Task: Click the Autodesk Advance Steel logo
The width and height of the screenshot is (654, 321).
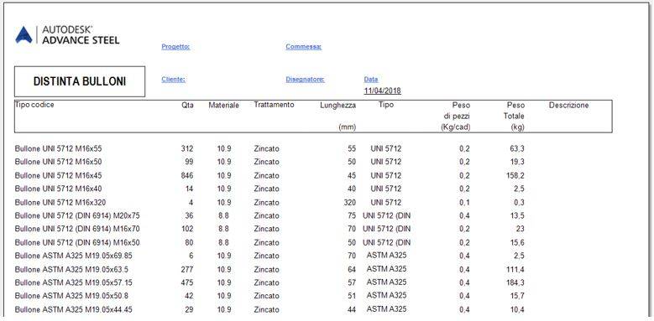Action: [67, 35]
